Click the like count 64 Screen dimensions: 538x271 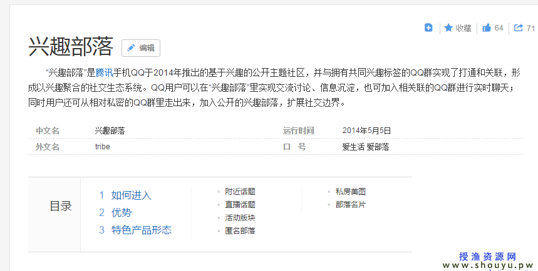coord(499,28)
